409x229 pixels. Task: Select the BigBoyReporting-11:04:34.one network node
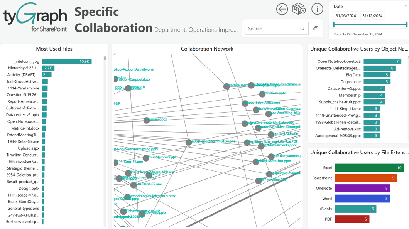[189, 142]
